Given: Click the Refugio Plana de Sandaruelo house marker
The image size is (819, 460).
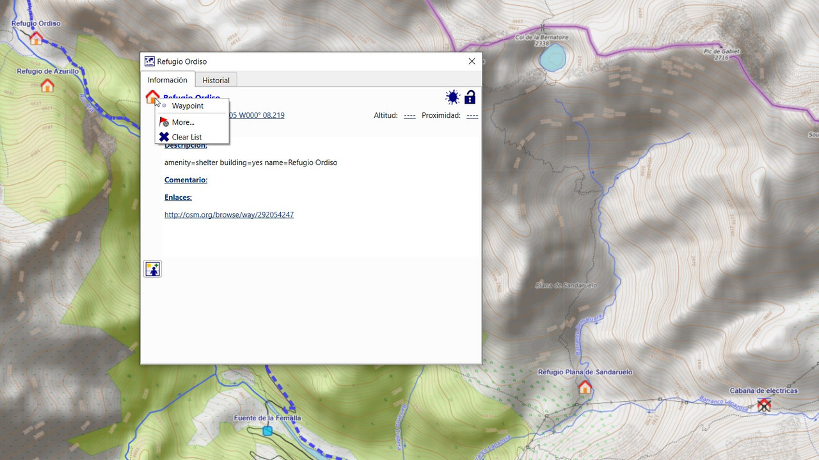Looking at the screenshot, I should (x=584, y=387).
